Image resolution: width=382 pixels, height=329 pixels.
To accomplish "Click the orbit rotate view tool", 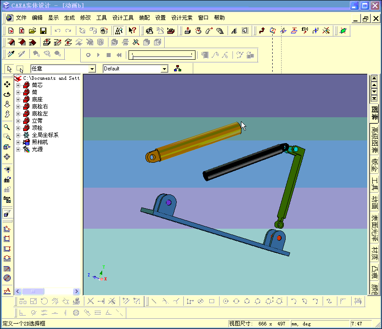I will (7, 95).
